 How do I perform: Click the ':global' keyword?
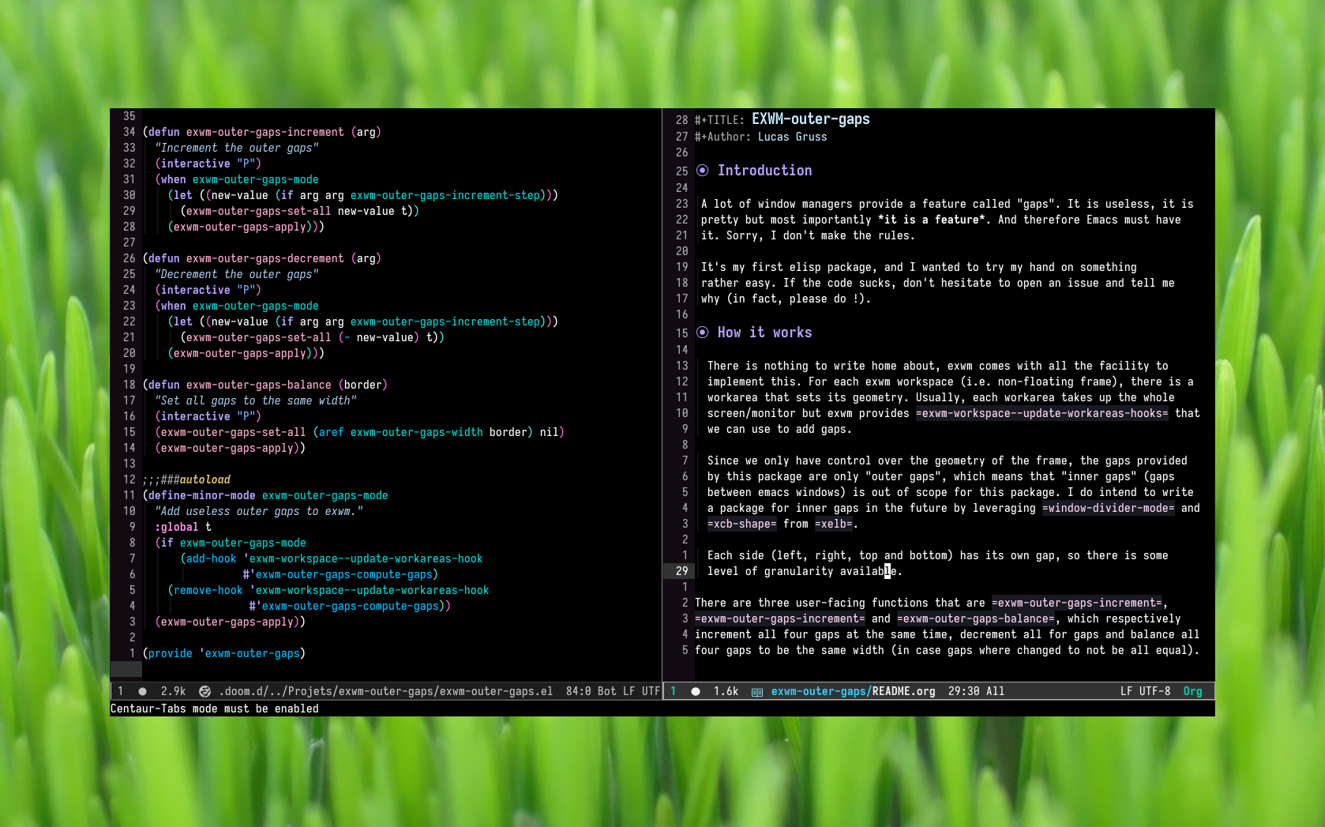177,527
